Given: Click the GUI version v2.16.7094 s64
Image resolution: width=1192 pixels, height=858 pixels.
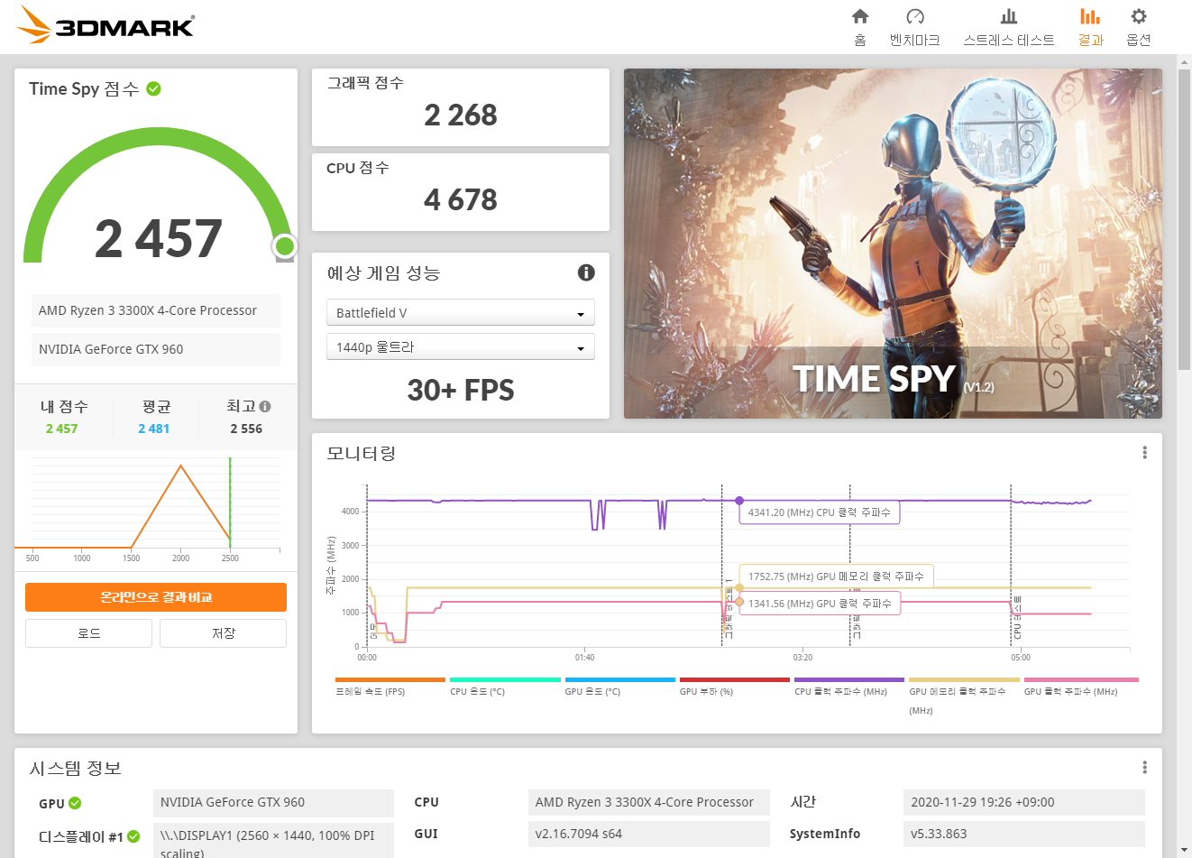Looking at the screenshot, I should (648, 834).
